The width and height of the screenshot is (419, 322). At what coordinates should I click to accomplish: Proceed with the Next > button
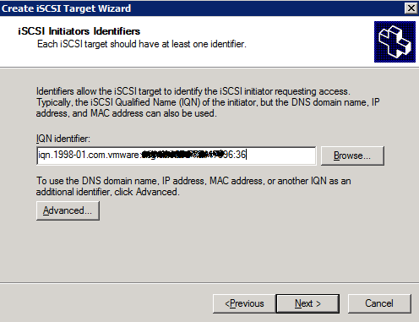307,303
